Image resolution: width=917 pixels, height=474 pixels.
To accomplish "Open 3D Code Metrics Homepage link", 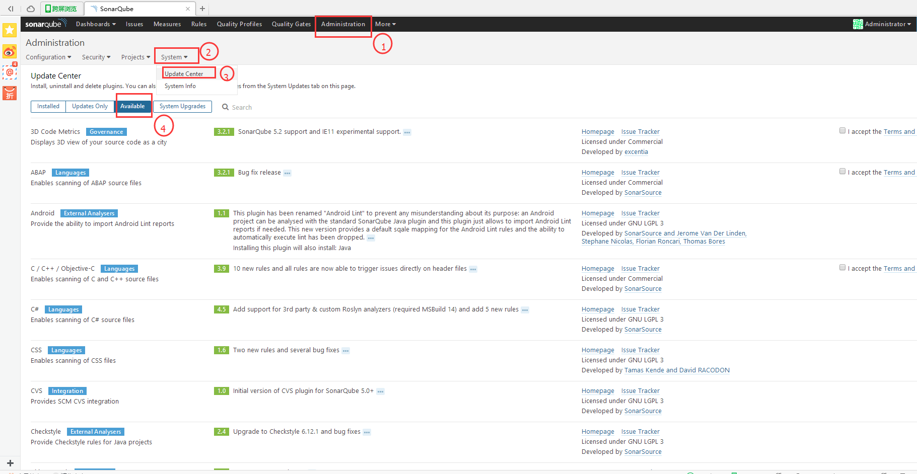I will 598,132.
